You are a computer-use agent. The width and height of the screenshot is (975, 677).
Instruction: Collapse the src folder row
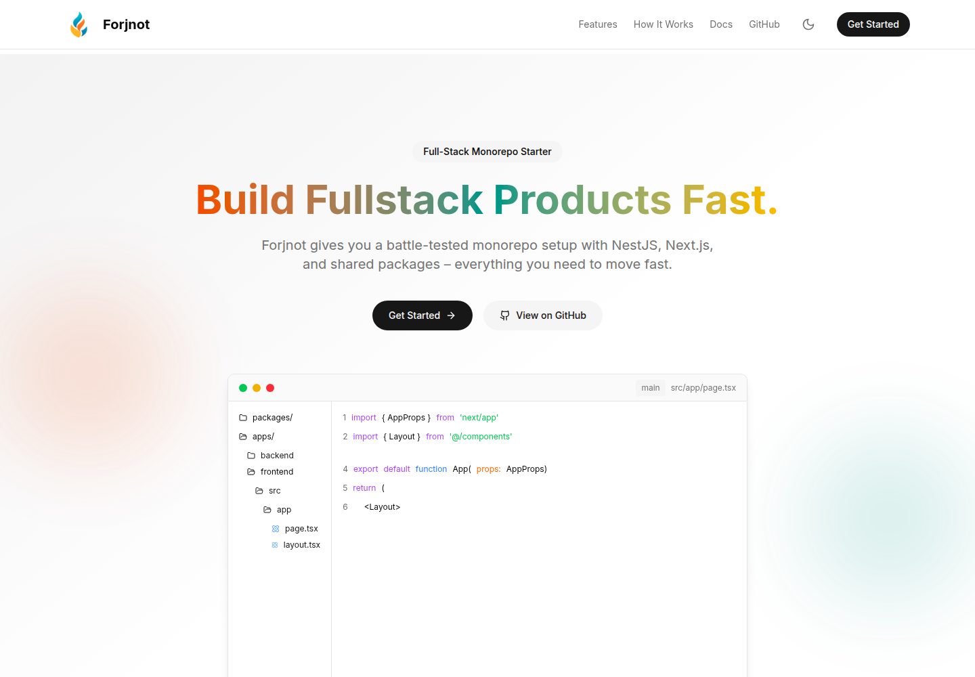click(288, 491)
